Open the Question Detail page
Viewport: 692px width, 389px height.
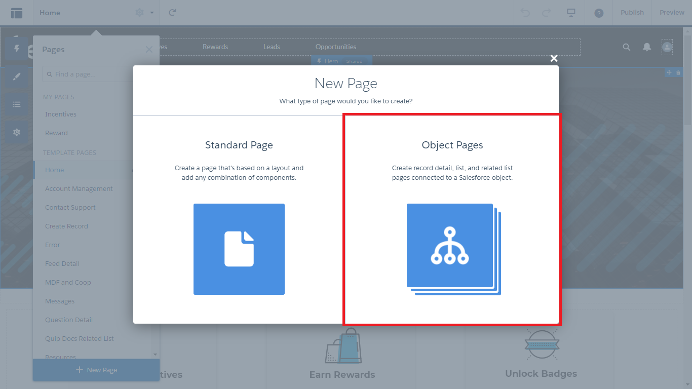click(69, 320)
